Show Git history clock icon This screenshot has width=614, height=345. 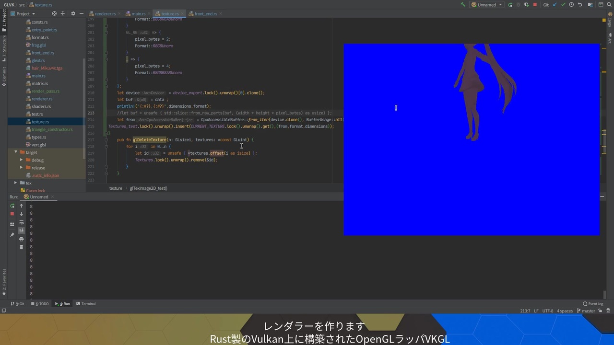(571, 5)
